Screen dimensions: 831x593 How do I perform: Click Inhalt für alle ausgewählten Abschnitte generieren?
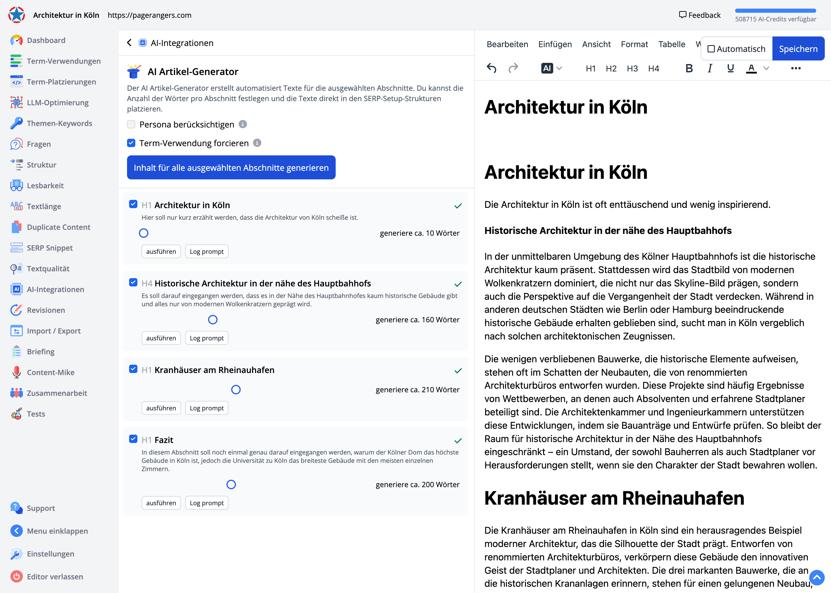coord(231,168)
